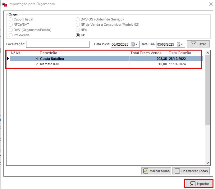Click inside the Localização search field
The width and height of the screenshot is (215, 189).
(x=57, y=44)
